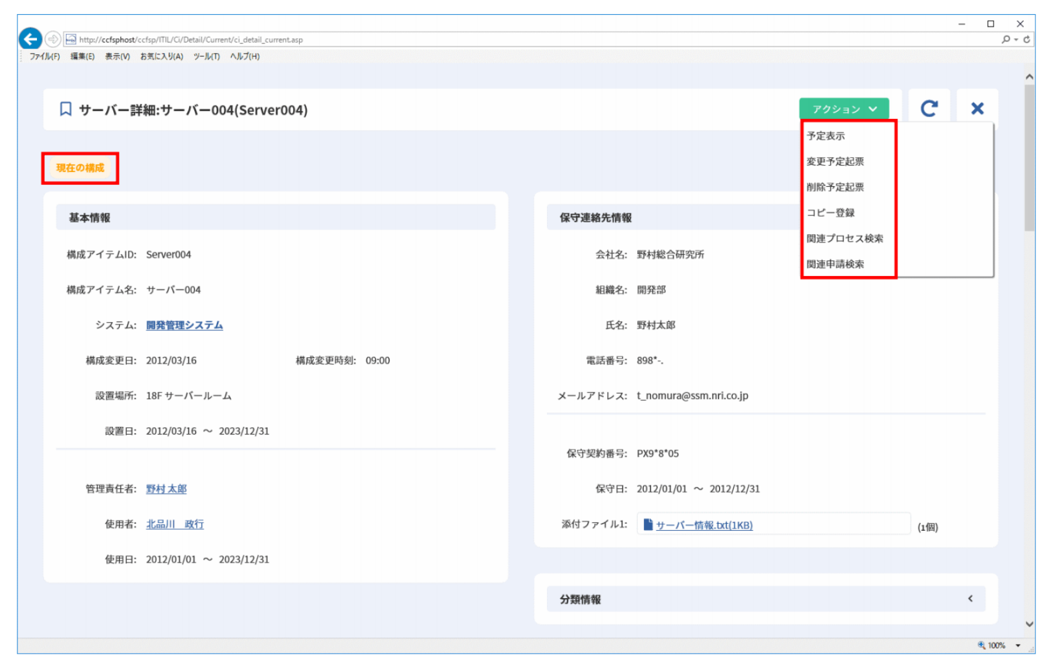Click the 基本情報 section header

276,217
